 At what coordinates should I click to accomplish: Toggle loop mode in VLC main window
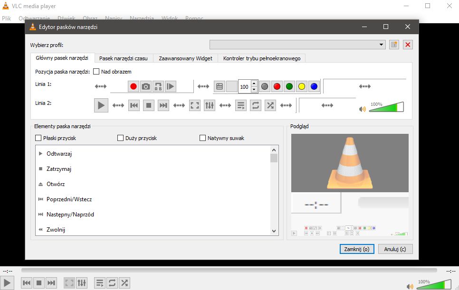tap(112, 283)
